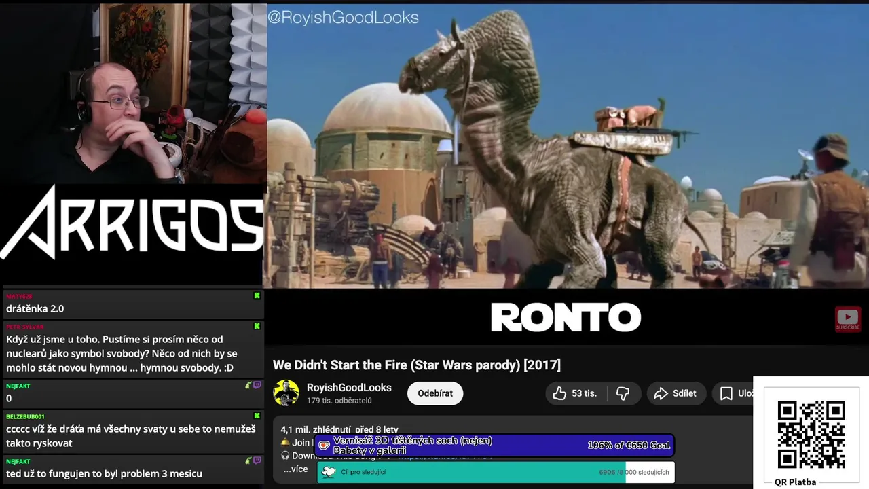This screenshot has width=869, height=489.
Task: Click the Twitch badge on NEJFAKT's last message
Action: pos(257,460)
